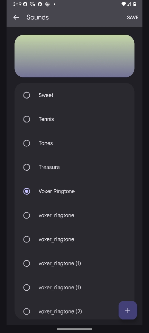The width and height of the screenshot is (149, 333).
Task: Select the Tennis sound option
Action: coord(75,119)
